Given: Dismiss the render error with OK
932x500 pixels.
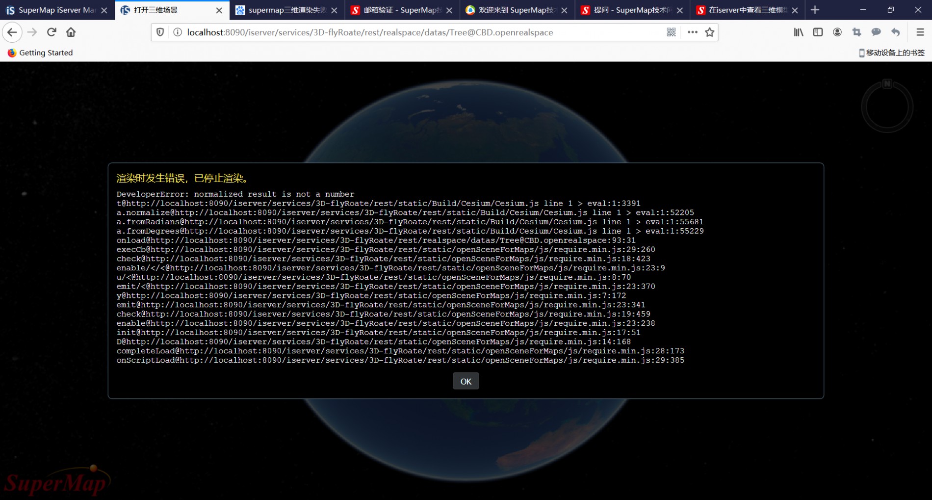Looking at the screenshot, I should 466,381.
